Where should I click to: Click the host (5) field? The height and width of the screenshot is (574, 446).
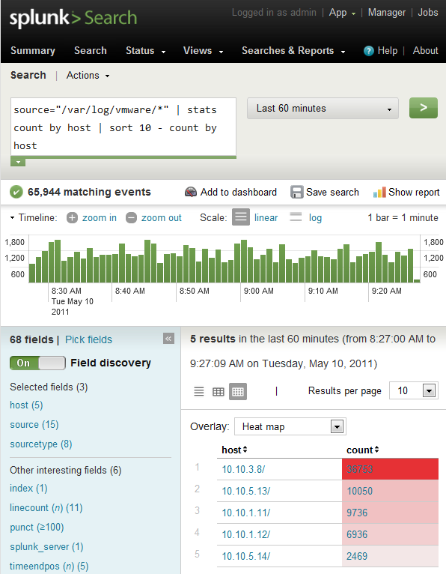point(26,405)
